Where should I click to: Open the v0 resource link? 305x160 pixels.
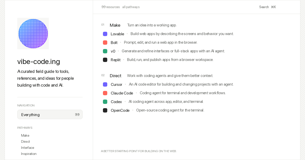click(113, 51)
